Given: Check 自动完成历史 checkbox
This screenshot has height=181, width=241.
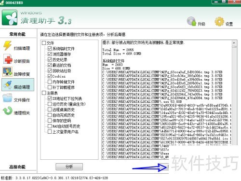Looking at the screenshot, I should point(50,115).
